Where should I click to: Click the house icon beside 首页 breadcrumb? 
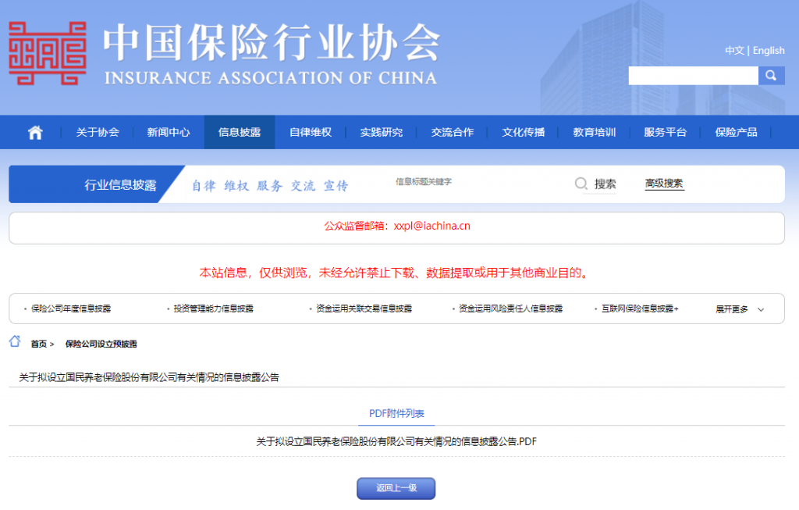tap(15, 341)
